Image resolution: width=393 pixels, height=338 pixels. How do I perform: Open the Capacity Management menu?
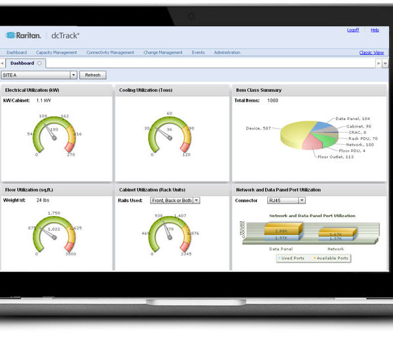pos(56,53)
